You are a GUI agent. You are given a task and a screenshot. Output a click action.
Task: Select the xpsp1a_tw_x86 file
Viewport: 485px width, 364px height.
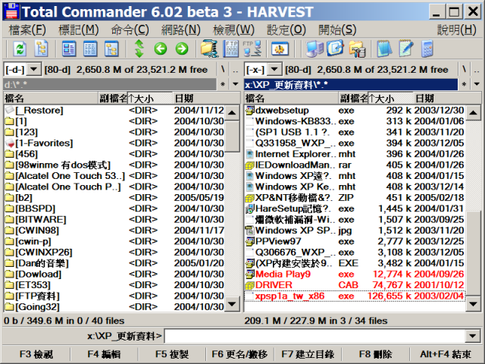355,297
